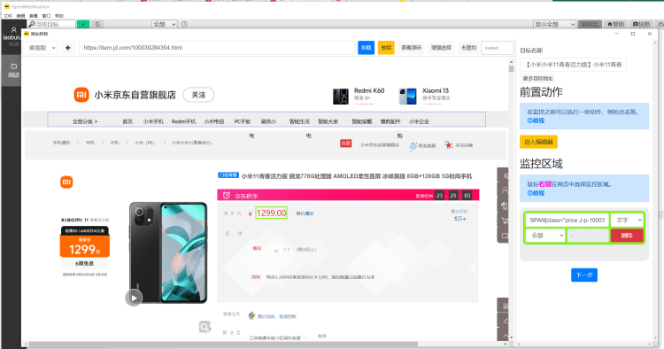This screenshot has height=349, width=664.
Task: Click the blue 加载 load button
Action: click(366, 48)
